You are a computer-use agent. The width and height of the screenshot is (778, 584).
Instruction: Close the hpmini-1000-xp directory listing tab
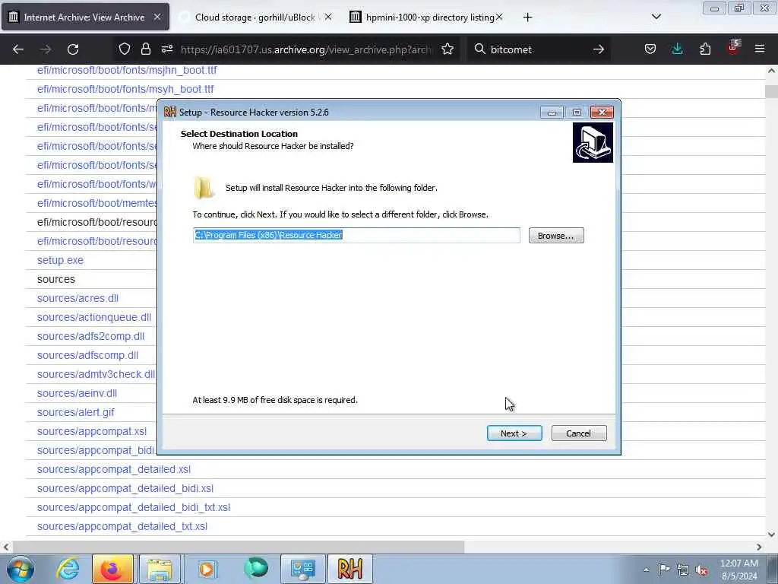pos(499,17)
